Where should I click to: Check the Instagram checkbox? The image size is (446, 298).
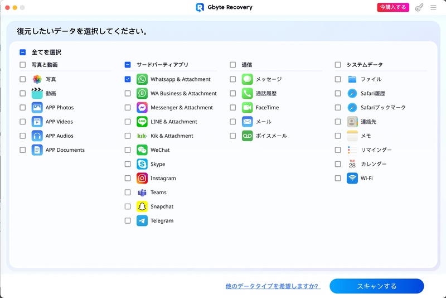[128, 178]
